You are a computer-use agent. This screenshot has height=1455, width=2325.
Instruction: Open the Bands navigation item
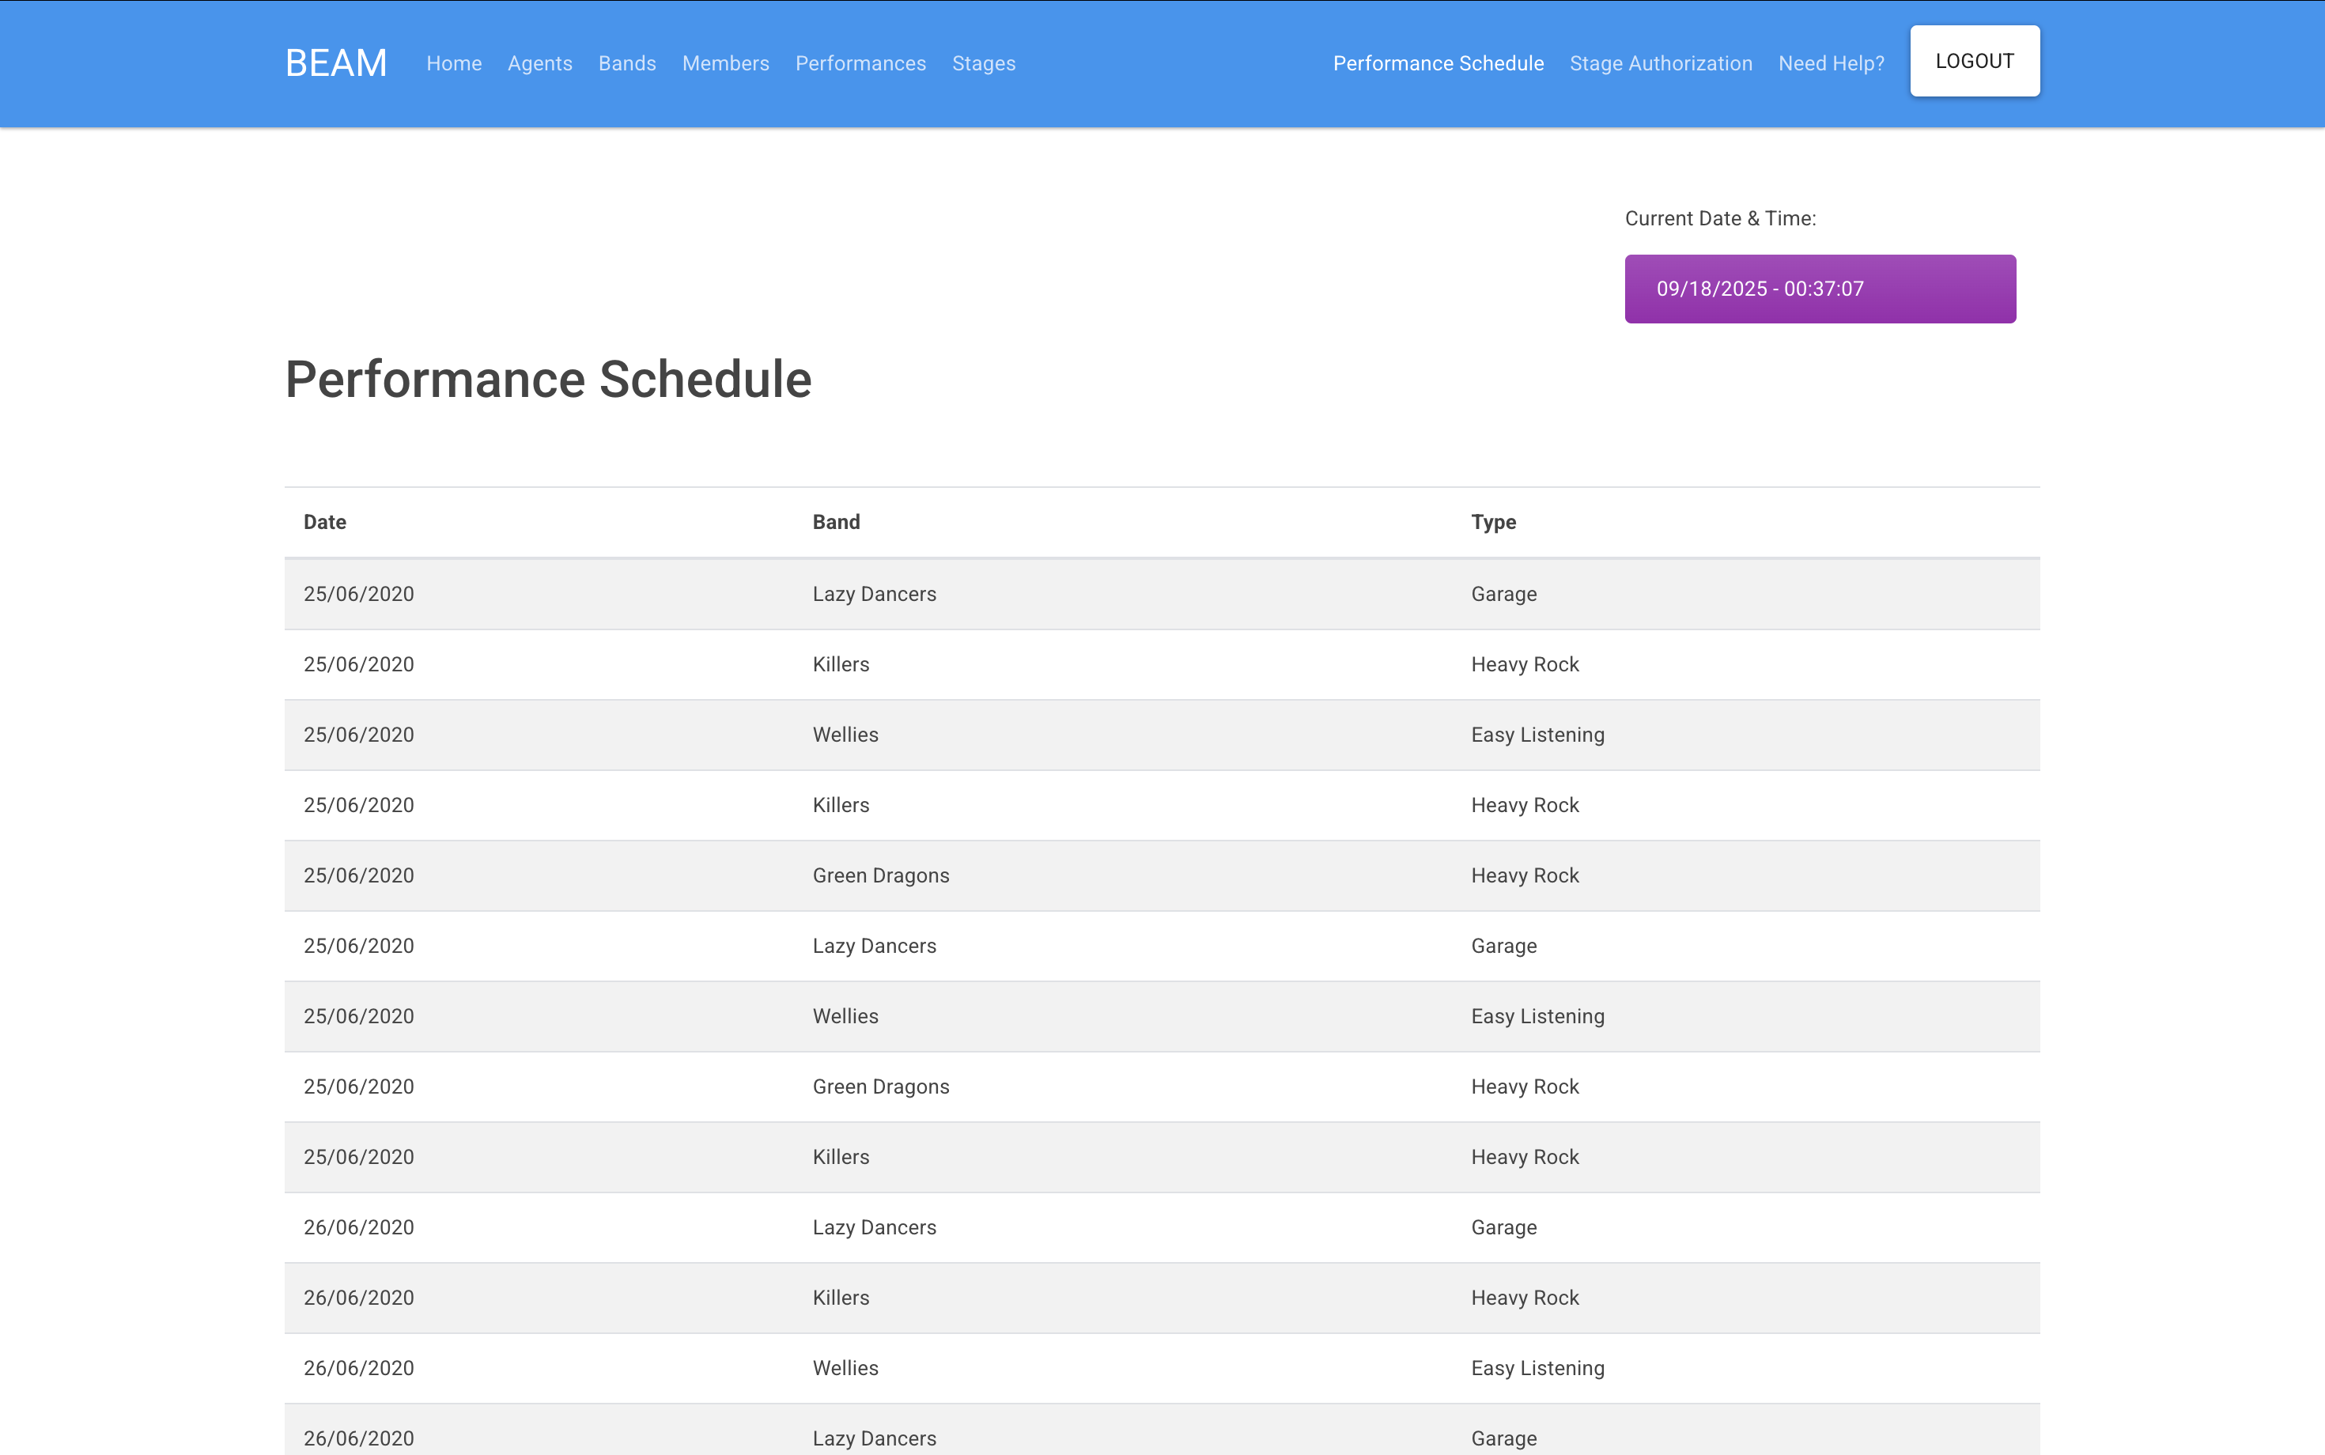pos(626,63)
